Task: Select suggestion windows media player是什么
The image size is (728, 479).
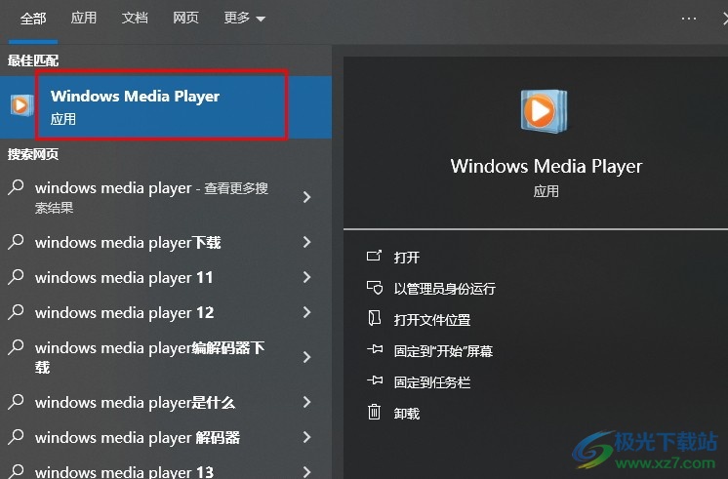Action: 165,402
